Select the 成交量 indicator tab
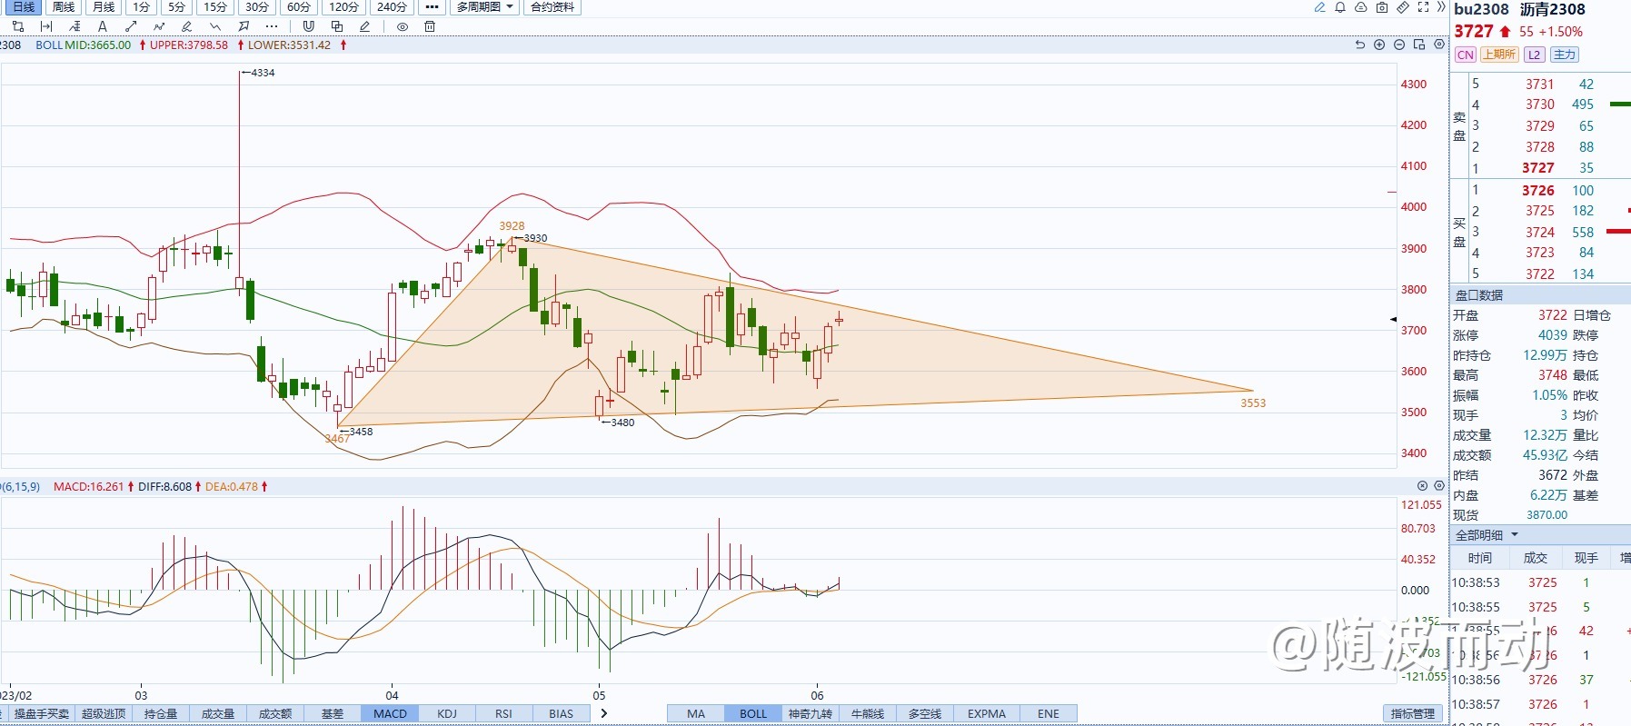The width and height of the screenshot is (1631, 726). [x=218, y=714]
